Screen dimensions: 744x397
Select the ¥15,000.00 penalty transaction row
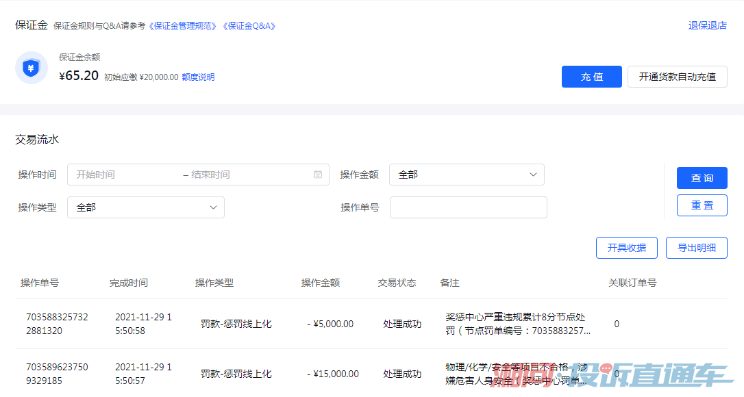371,373
